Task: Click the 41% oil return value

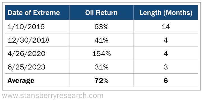Action: coord(101,40)
